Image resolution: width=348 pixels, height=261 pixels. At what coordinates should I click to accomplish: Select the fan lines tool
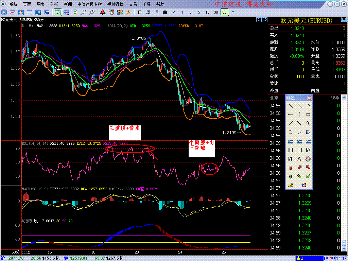coord(308,132)
